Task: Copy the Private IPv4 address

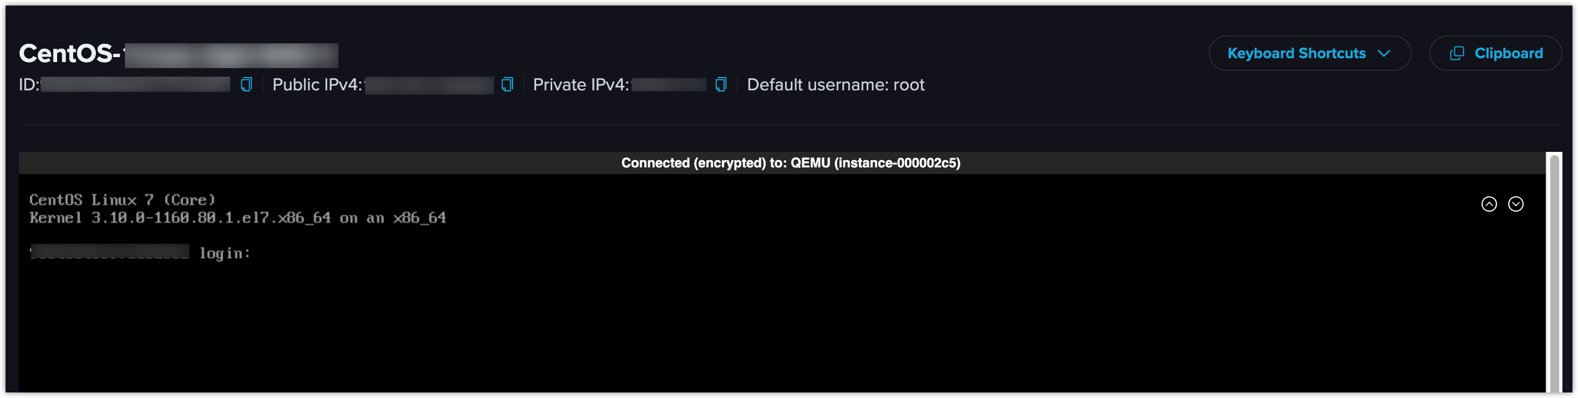Action: (x=721, y=84)
